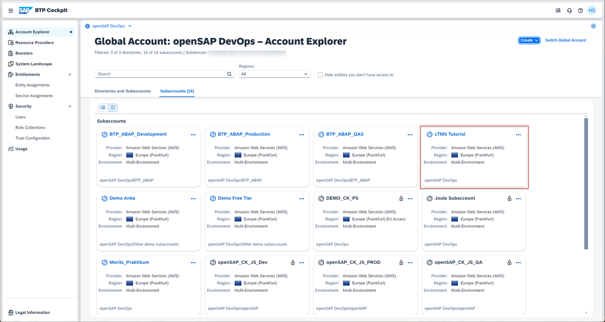Open Role Collections

click(30, 128)
